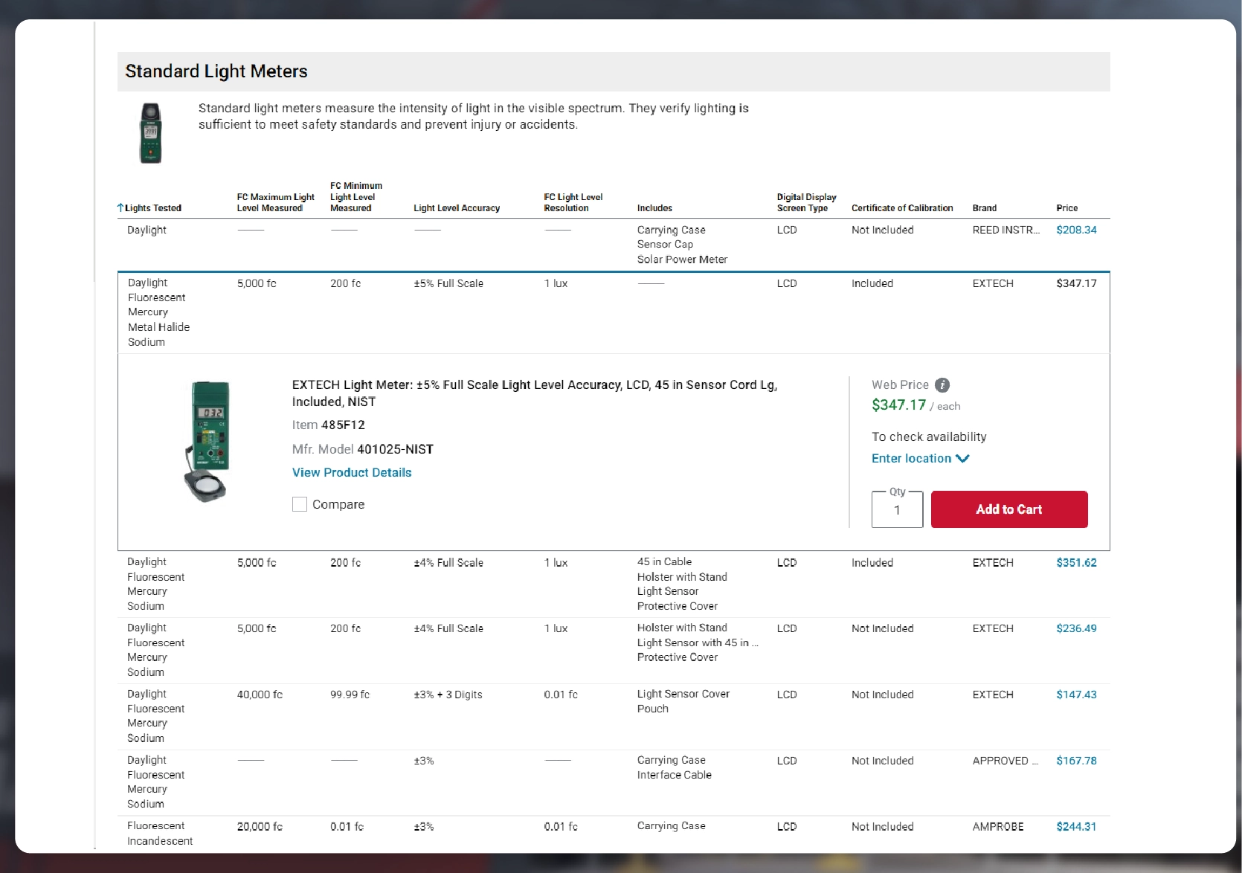Viewport: 1242px width, 873px height.
Task: Click the chevron next to Enter location
Action: click(x=962, y=458)
